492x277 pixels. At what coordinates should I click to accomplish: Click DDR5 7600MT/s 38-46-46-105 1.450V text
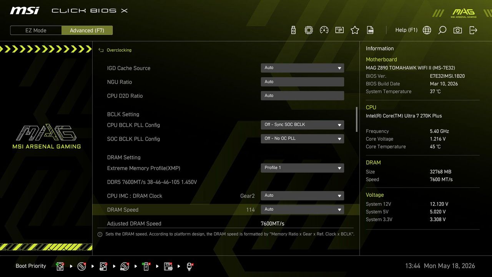pyautogui.click(x=152, y=182)
